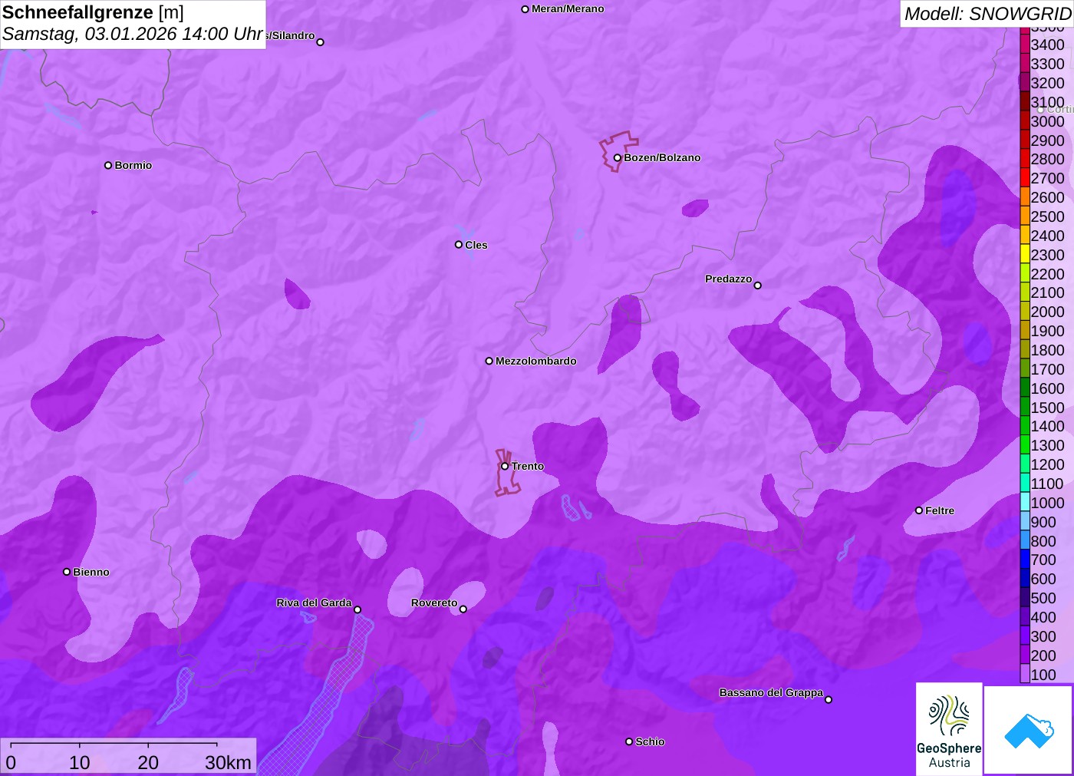
Task: Click the Mezzolombardo city marker dot
Action: coord(489,361)
